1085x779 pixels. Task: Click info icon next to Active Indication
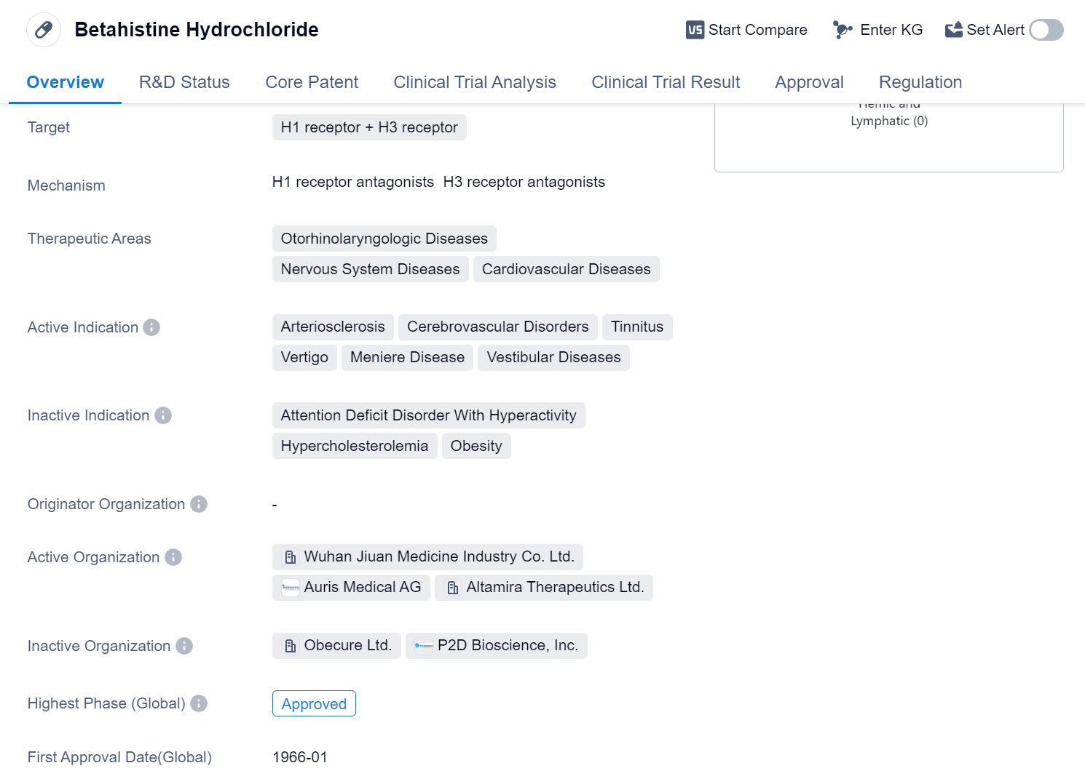tap(151, 327)
